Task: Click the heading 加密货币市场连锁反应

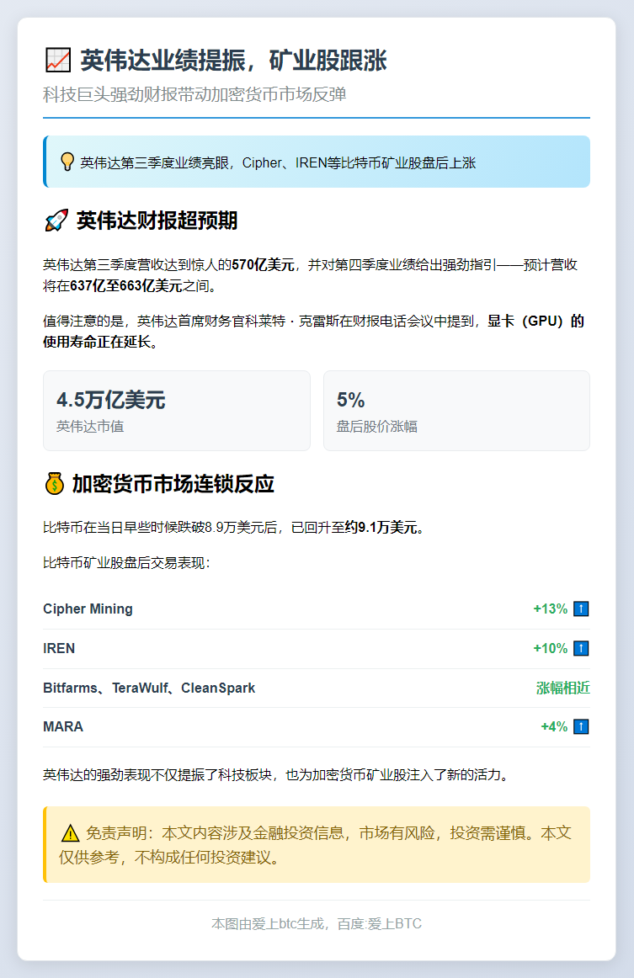Action: [x=173, y=484]
